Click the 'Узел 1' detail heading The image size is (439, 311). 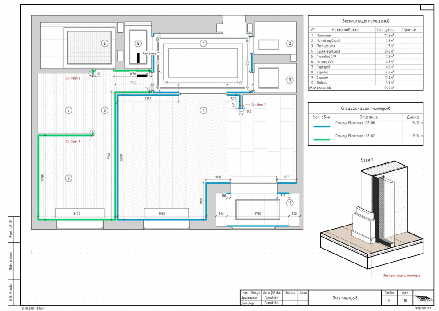click(366, 159)
